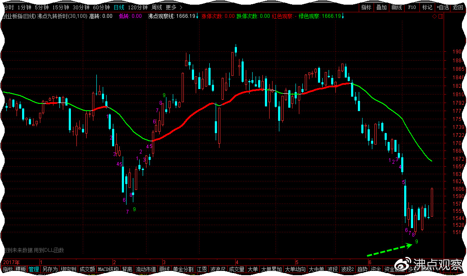Click the 沸点观察线: 1666.19 value

click(173, 16)
